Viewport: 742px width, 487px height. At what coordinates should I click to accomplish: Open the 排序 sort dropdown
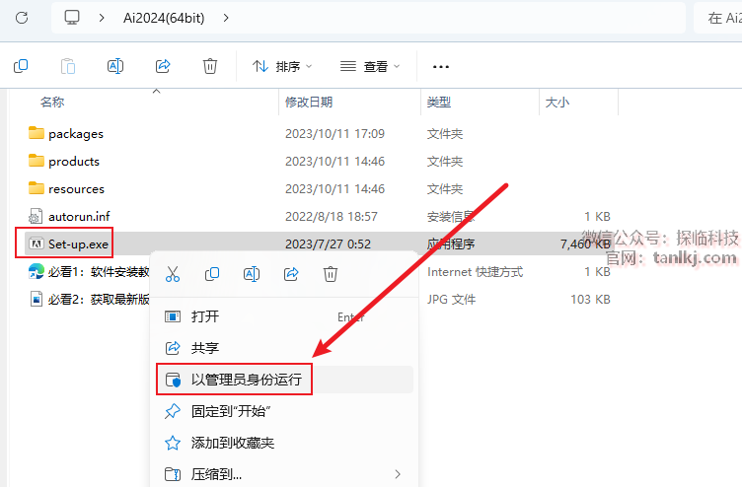[x=282, y=67]
